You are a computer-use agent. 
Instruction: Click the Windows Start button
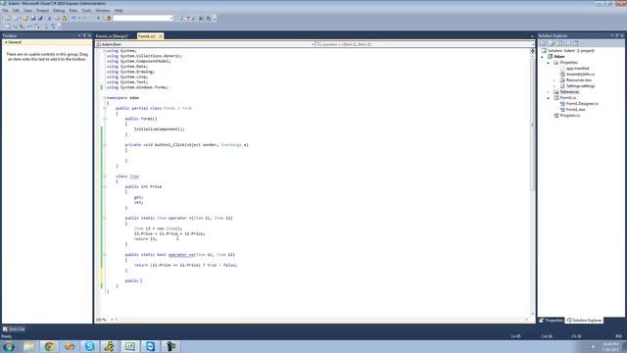9,346
